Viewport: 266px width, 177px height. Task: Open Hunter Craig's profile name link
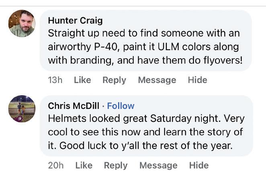coord(75,20)
